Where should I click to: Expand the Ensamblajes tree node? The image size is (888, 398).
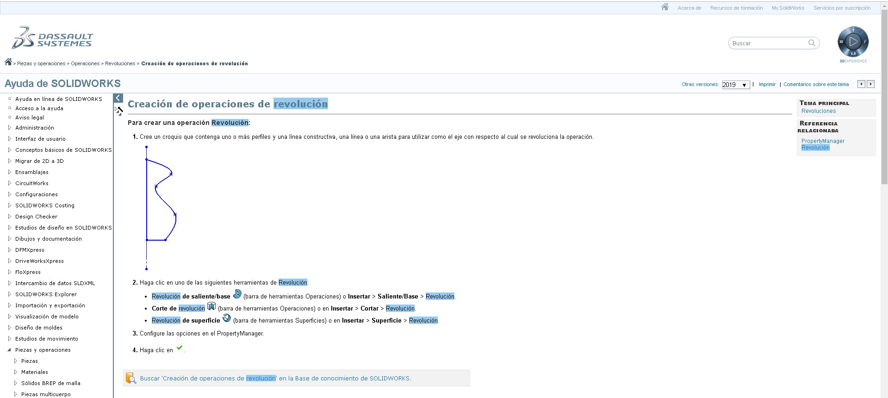pos(9,172)
